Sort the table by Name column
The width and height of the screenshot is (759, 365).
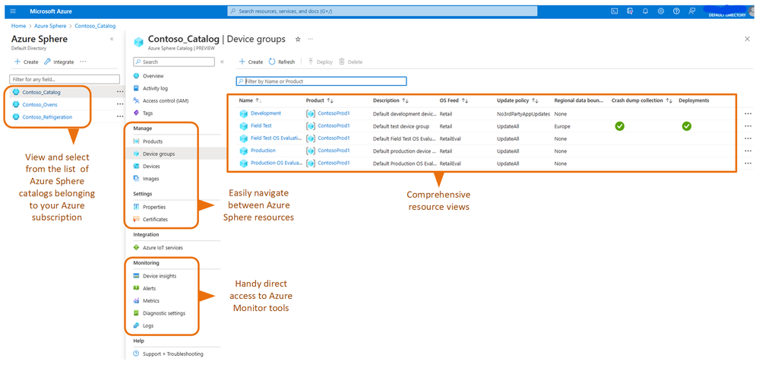[258, 101]
